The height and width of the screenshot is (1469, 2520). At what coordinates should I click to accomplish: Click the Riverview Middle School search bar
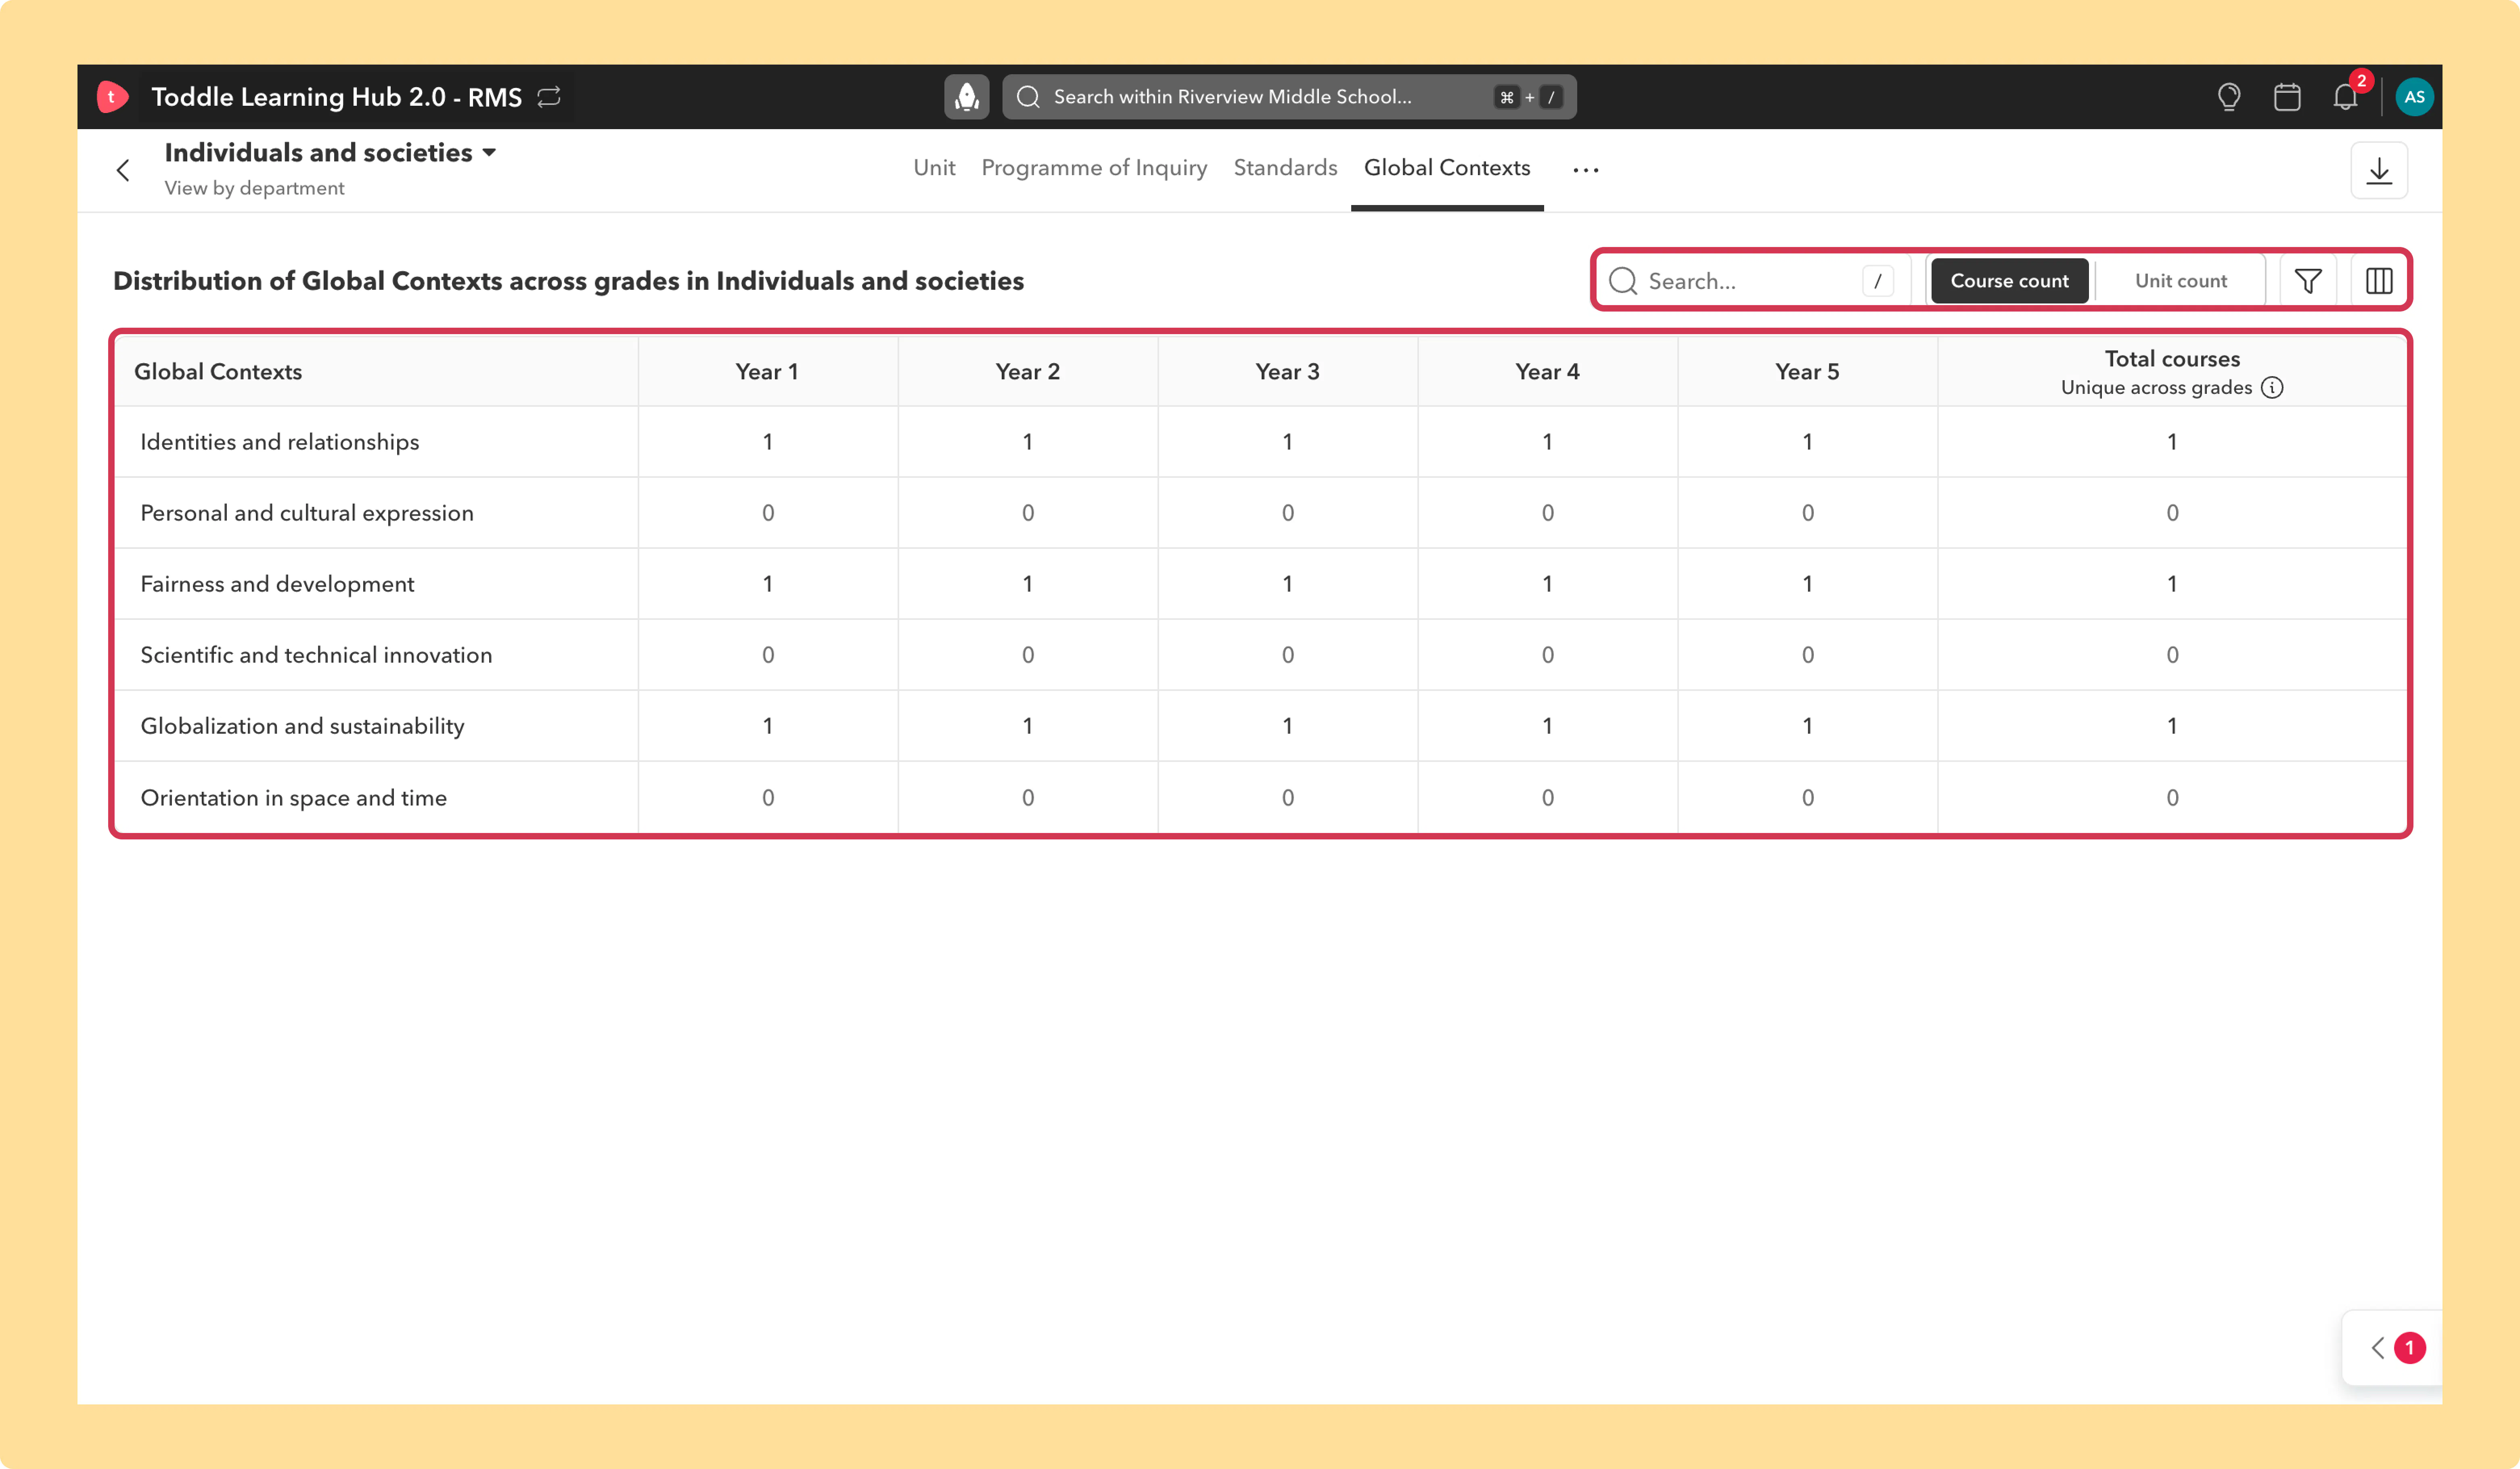(x=1289, y=97)
